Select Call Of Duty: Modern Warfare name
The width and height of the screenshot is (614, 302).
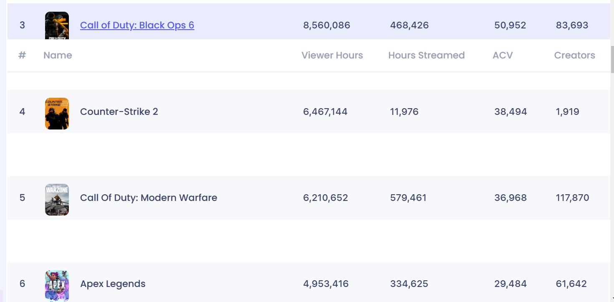point(149,198)
